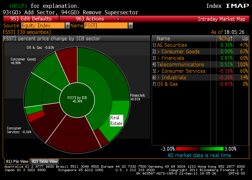The width and height of the screenshot is (252, 180).
Task: Expand the Financials sector row
Action: pos(159,58)
